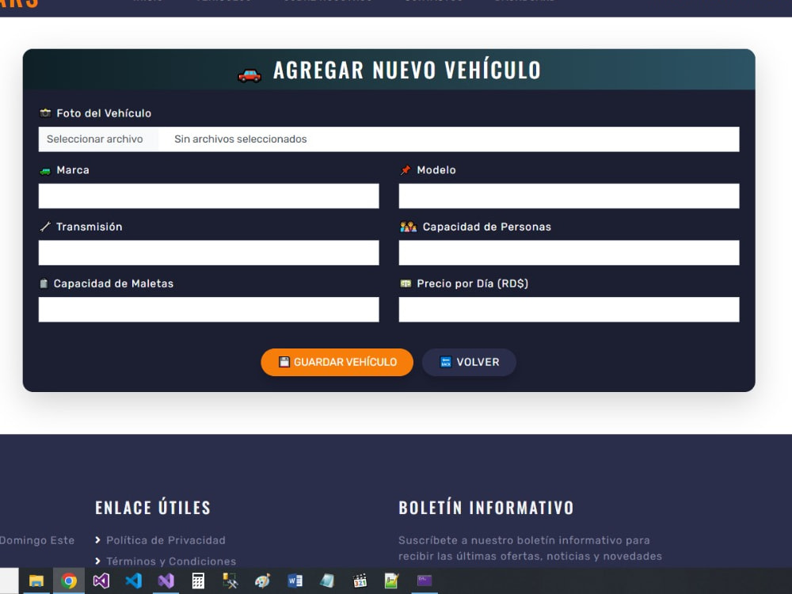Click the clipboard icon beside Capacidad de Maletas
Screen dimensions: 792x594
point(44,284)
